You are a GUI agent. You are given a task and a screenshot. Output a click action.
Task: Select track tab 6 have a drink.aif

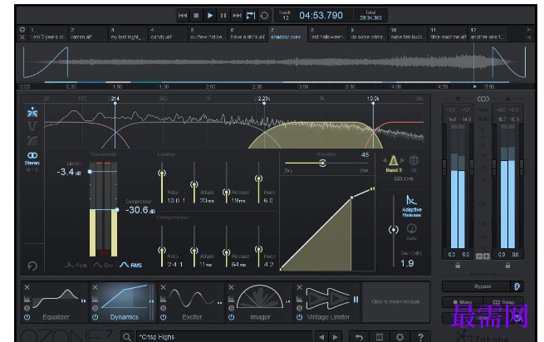(x=247, y=34)
